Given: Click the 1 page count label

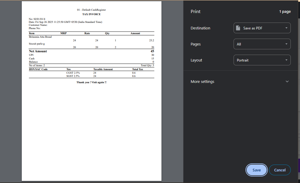Looking at the screenshot, I should click(x=285, y=12).
